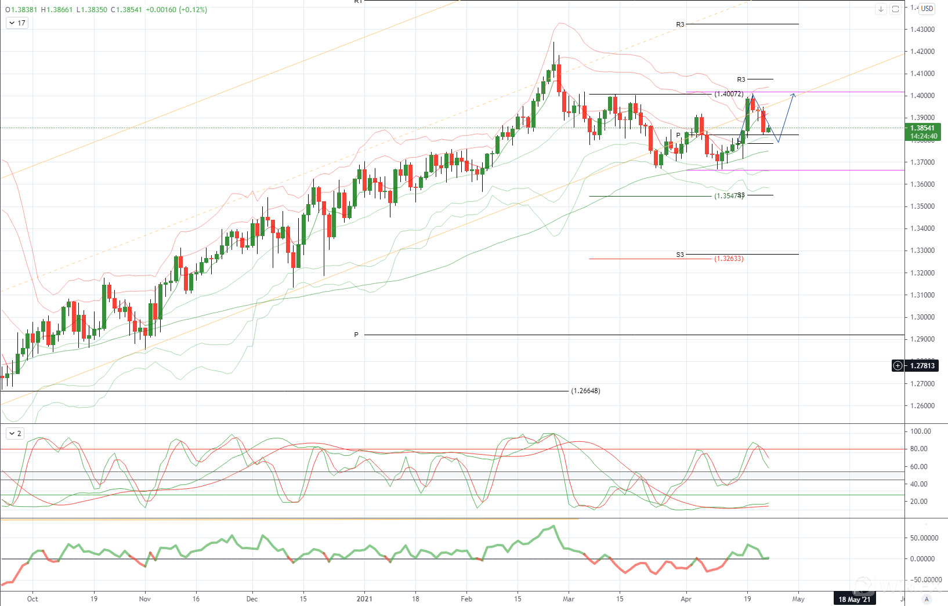Click the S3 pivot label
This screenshot has height=606, width=948.
tap(680, 255)
